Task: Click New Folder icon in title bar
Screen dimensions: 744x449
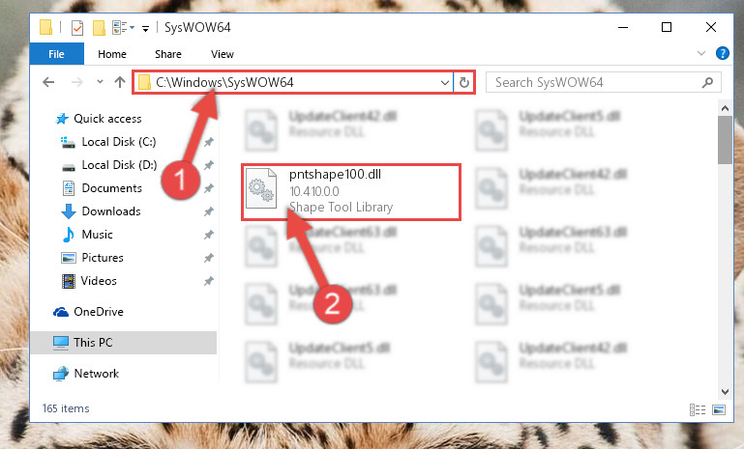Action: [99, 28]
